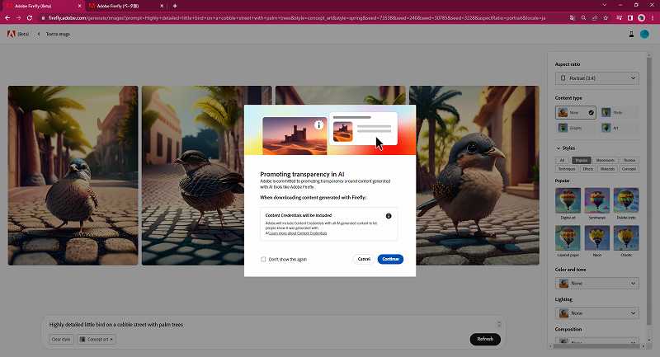This screenshot has height=357, width=660.
Task: Open the Text to image label
Action: [x=58, y=34]
